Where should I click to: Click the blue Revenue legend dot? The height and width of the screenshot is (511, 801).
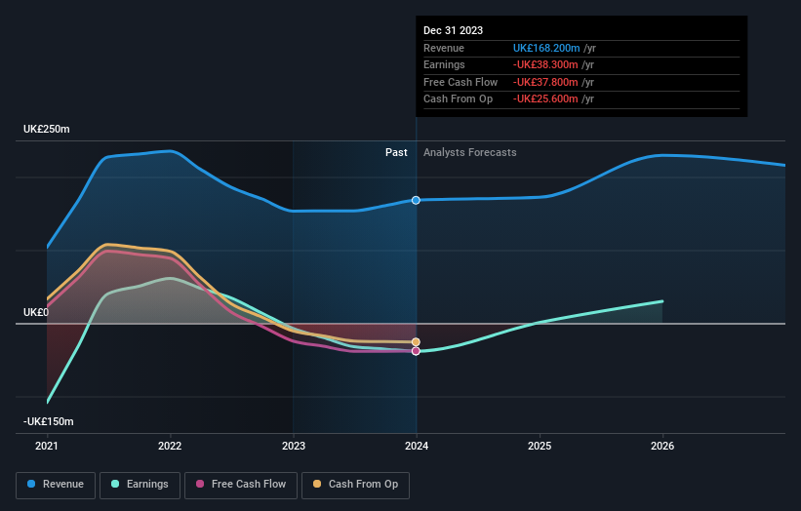point(31,484)
